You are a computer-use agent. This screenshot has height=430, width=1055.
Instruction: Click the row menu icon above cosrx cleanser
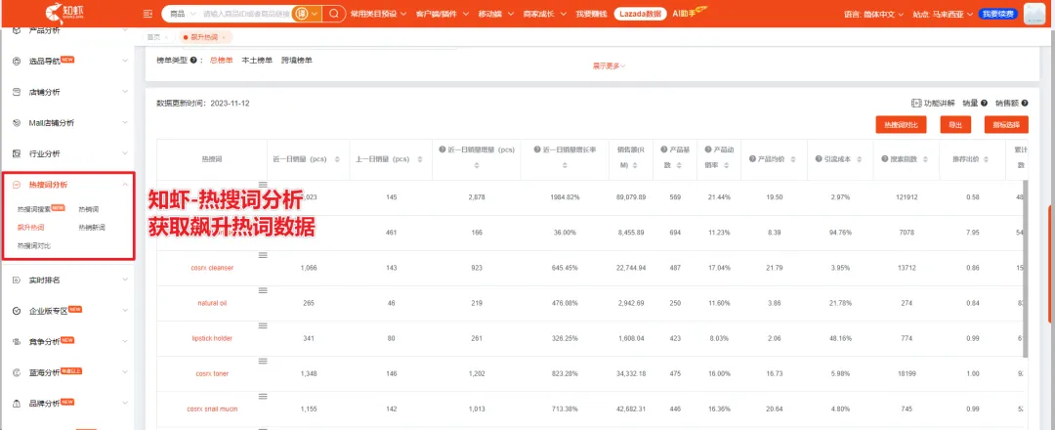263,254
